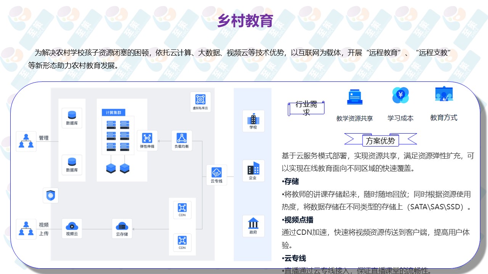Click the 云存储 cloud storage icon
The image size is (488, 274).
point(122,226)
